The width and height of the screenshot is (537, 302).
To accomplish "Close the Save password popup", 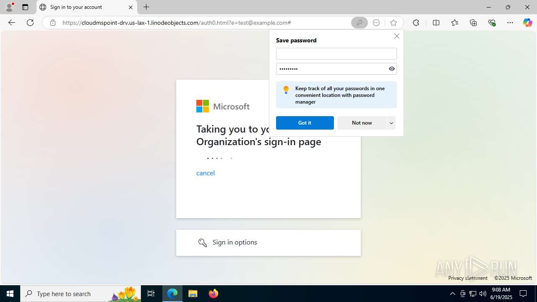I will pos(396,36).
